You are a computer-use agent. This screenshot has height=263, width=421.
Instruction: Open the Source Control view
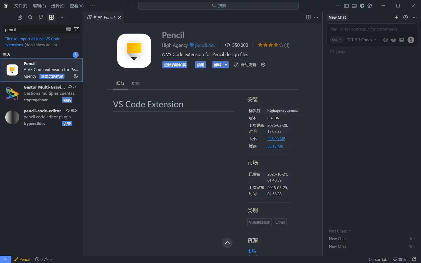click(41, 17)
